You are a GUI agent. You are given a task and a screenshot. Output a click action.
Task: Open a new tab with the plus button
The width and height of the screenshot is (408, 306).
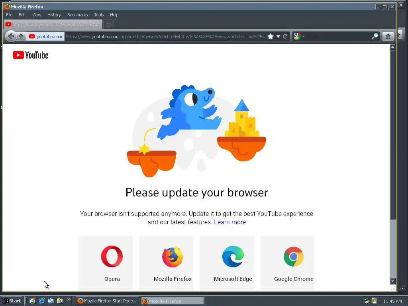coord(108,24)
